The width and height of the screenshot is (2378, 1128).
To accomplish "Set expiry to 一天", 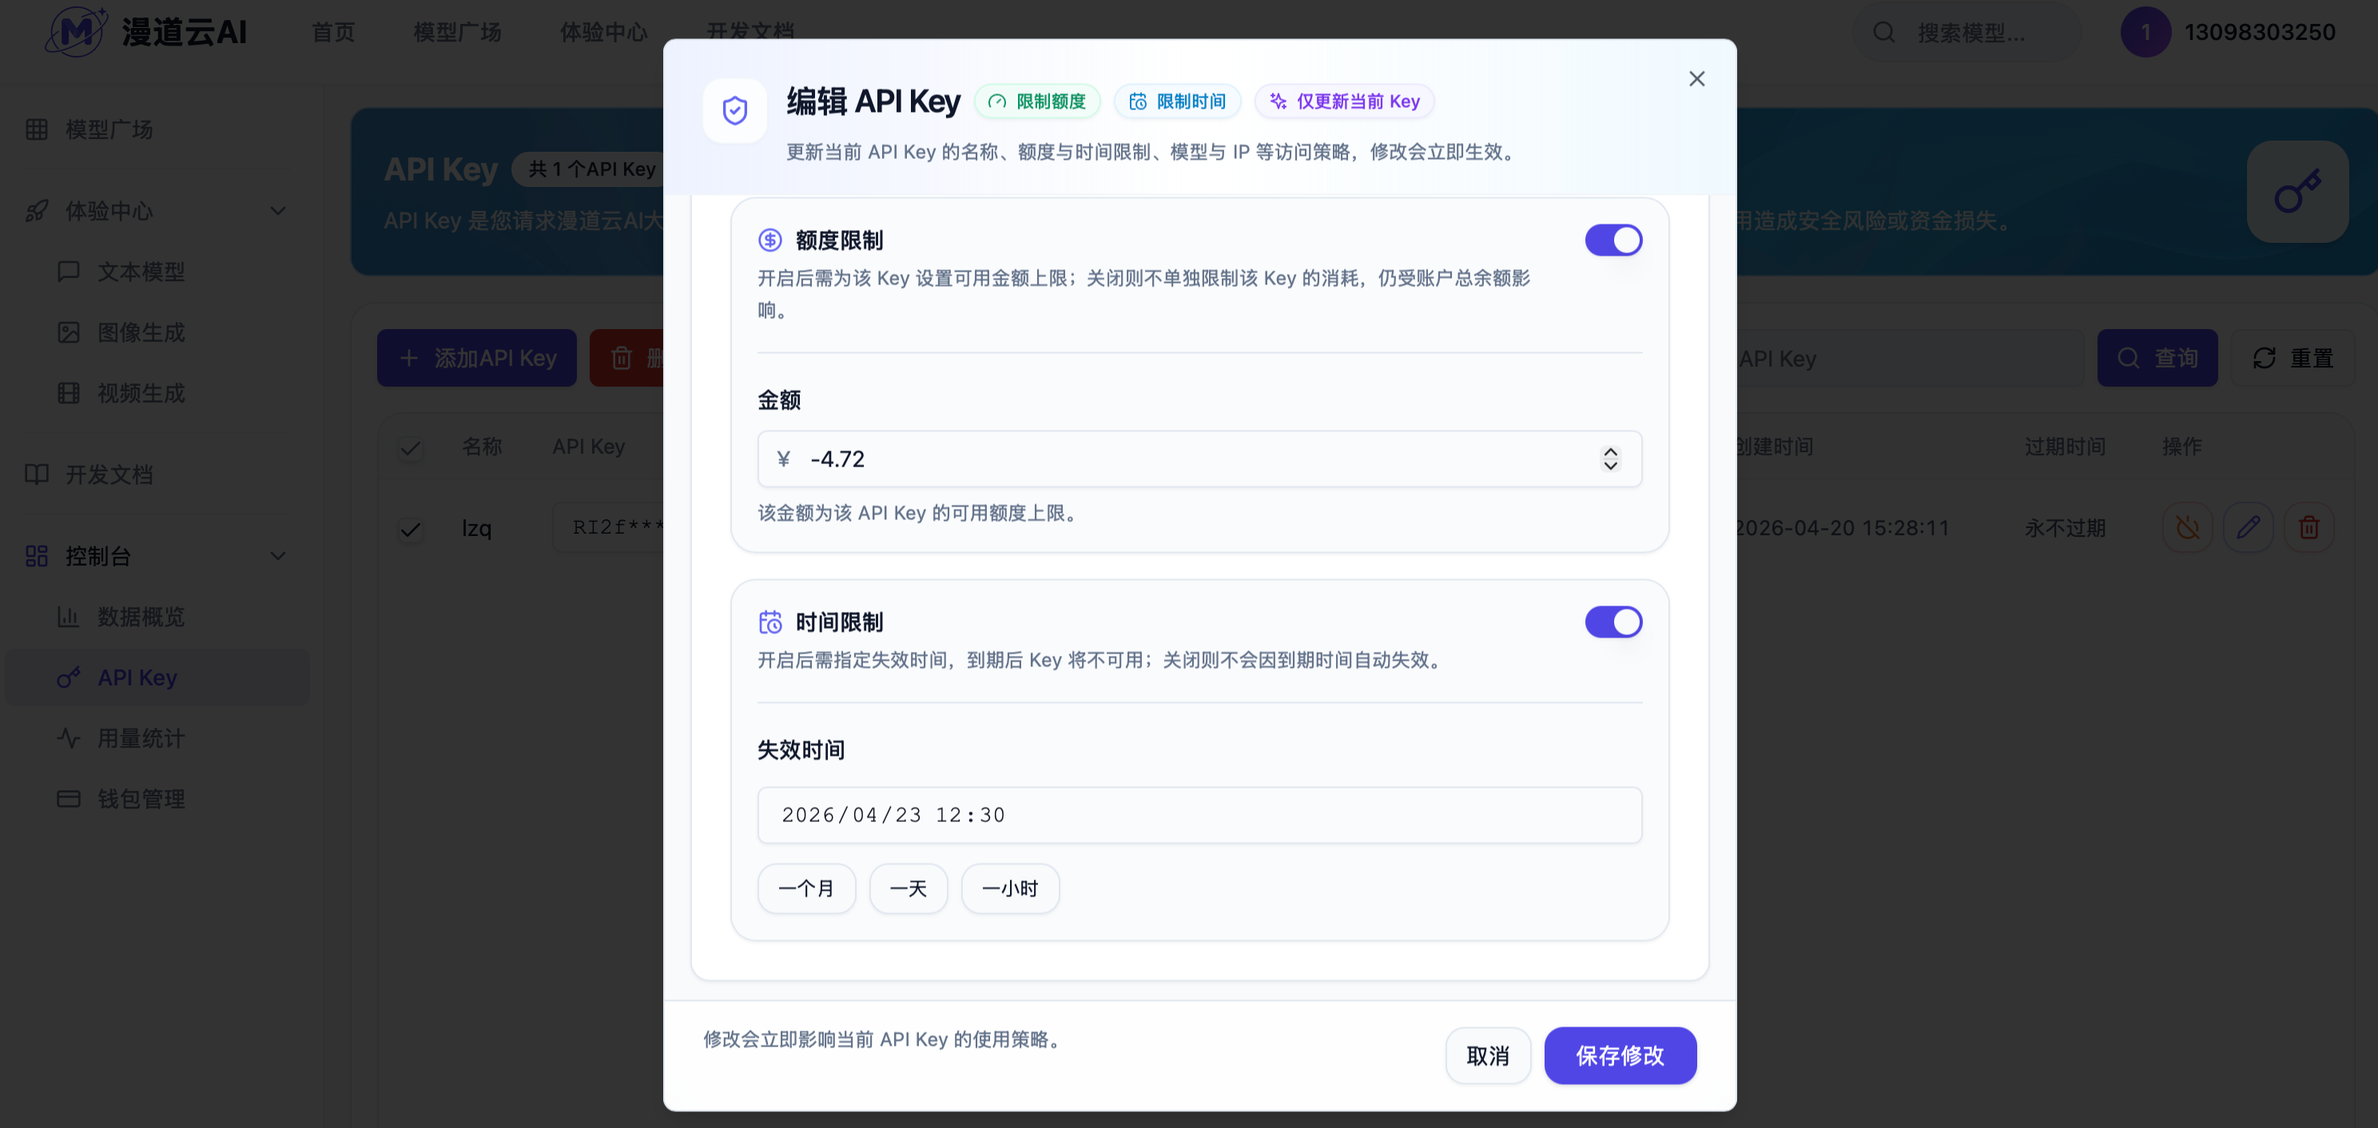I will [908, 888].
